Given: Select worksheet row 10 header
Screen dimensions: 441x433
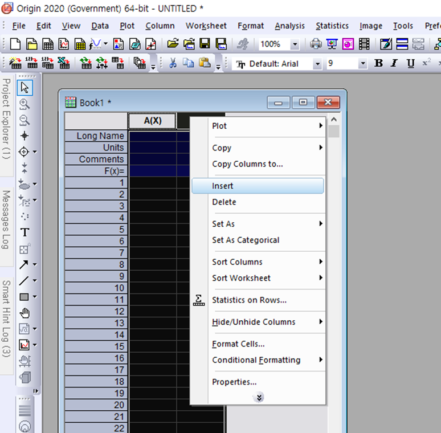Looking at the screenshot, I should tap(96, 288).
